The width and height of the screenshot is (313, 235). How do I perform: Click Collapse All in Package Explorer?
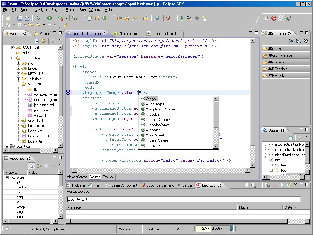37,41
